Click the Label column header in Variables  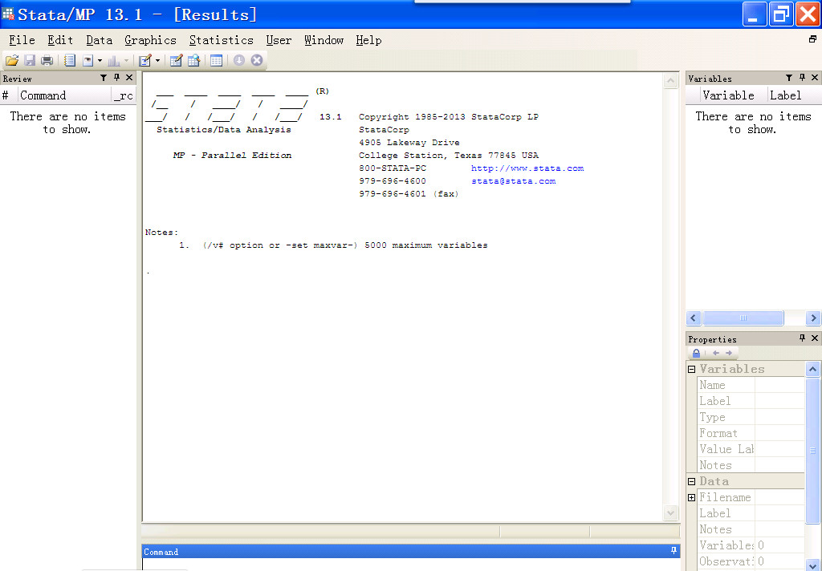pos(794,95)
